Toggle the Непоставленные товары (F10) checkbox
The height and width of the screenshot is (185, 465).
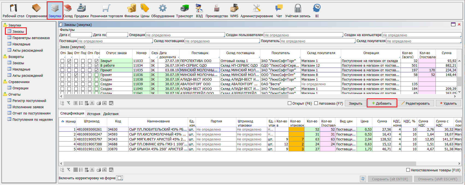pos(408,170)
